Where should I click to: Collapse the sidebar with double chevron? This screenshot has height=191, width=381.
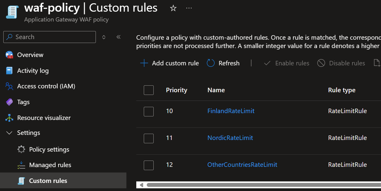pyautogui.click(x=118, y=37)
